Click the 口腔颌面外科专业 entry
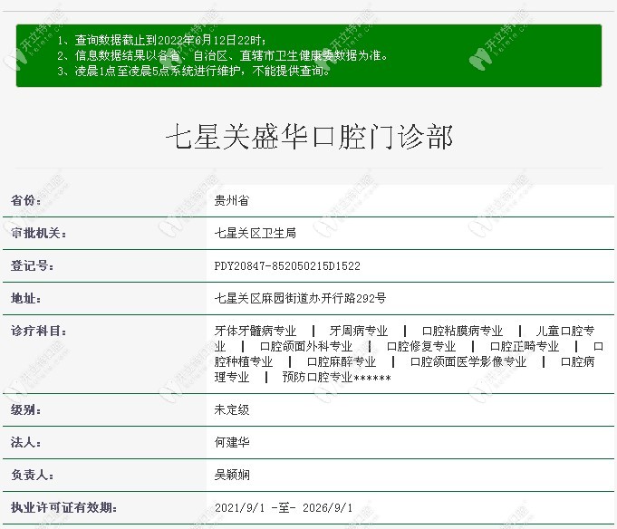 point(306,347)
